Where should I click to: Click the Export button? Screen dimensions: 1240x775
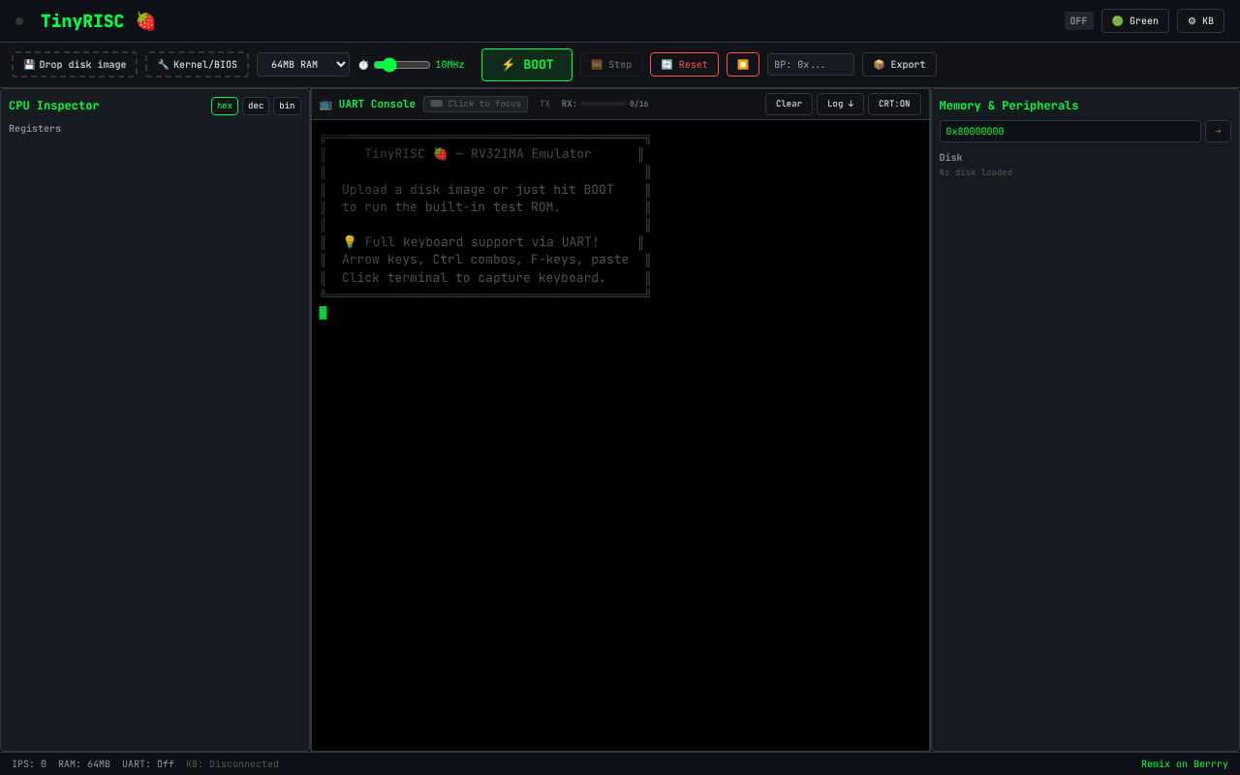pyautogui.click(x=899, y=65)
